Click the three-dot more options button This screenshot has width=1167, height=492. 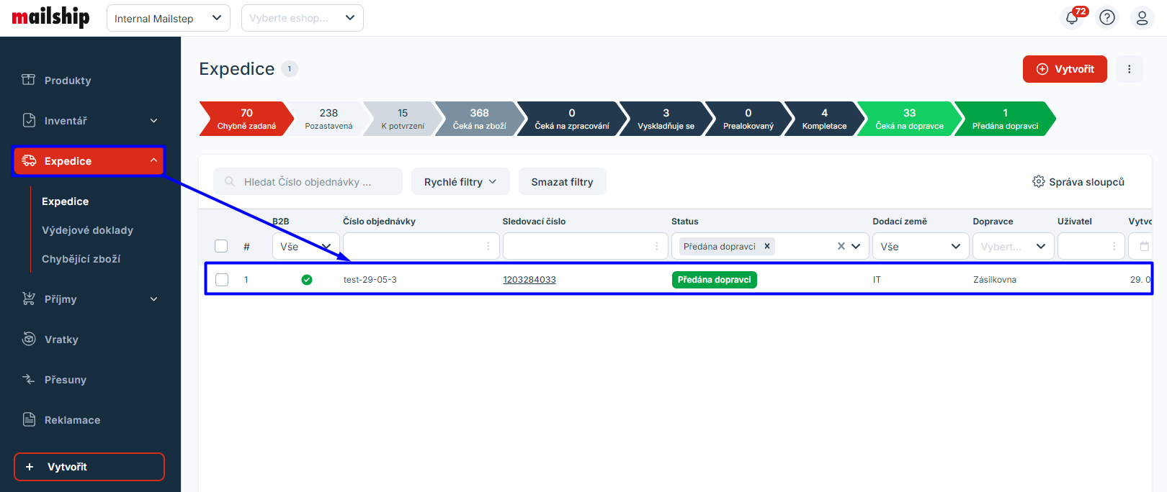[x=1129, y=69]
